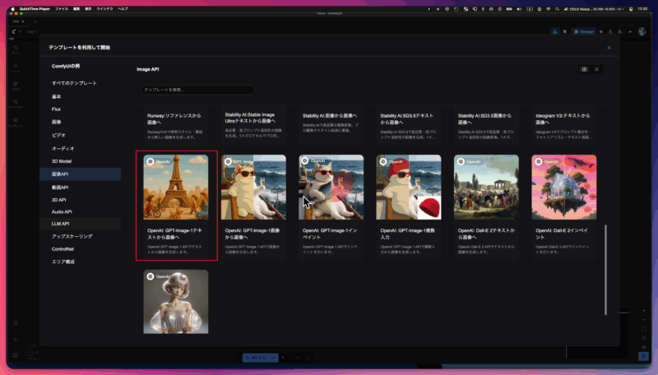Open the Eiffel Tower GPT-Image-1 text-to-image template
This screenshot has width=658, height=375.
tap(176, 187)
